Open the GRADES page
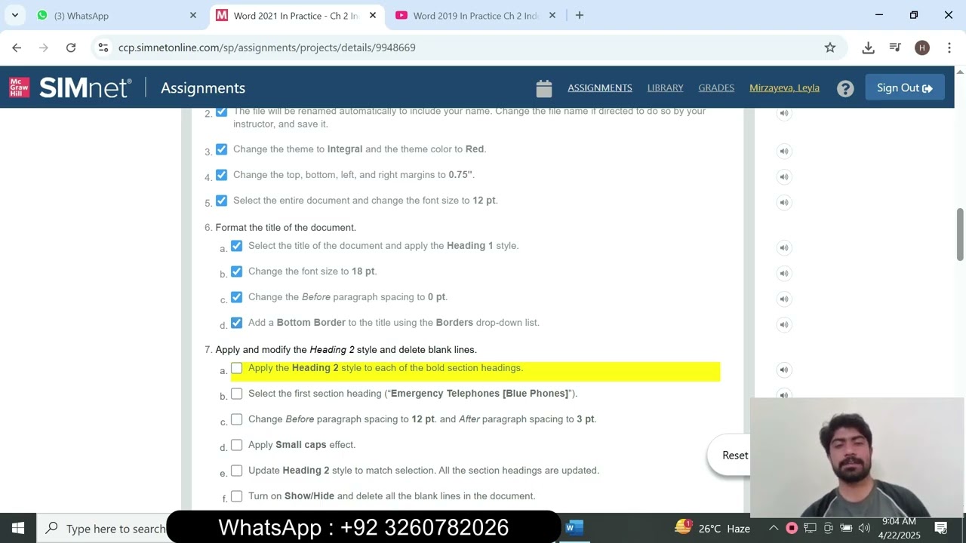 coord(716,88)
